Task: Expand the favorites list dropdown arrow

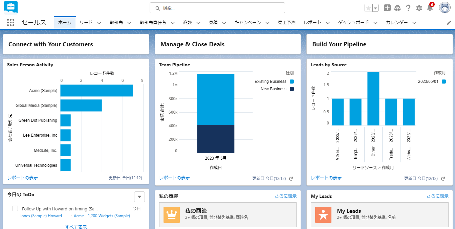Action: [x=375, y=8]
